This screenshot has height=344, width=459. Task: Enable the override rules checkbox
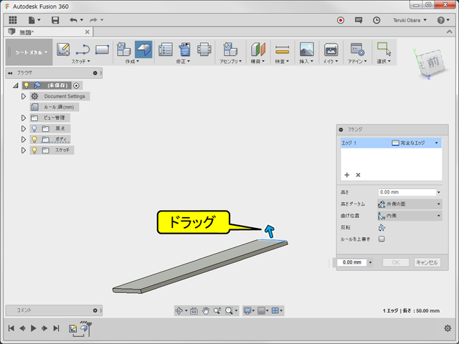[x=382, y=239]
